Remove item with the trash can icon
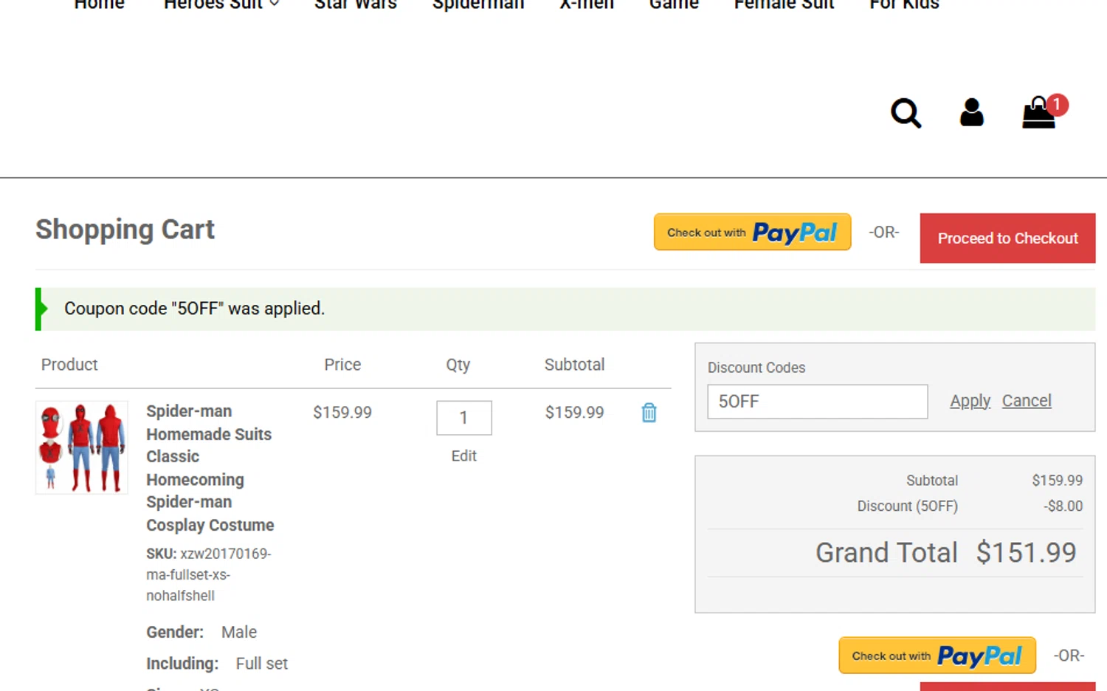The image size is (1107, 691). (649, 413)
